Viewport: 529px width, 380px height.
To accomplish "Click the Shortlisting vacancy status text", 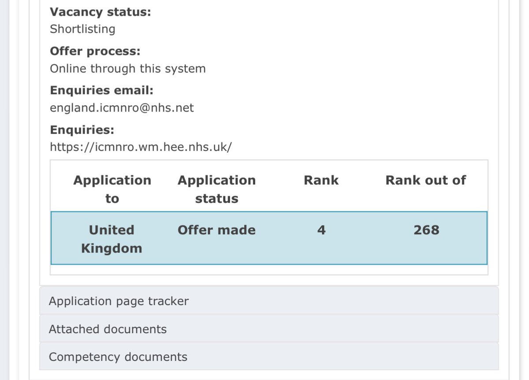I will click(x=82, y=29).
